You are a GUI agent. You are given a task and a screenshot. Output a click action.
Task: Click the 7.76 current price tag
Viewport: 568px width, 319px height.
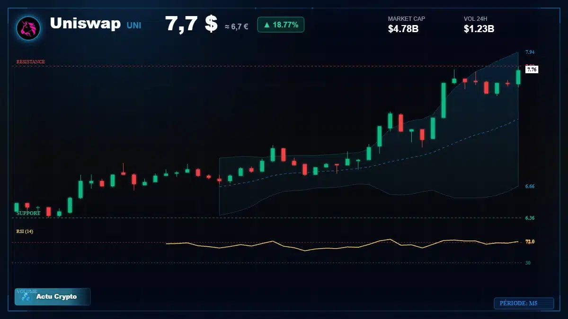pos(532,69)
